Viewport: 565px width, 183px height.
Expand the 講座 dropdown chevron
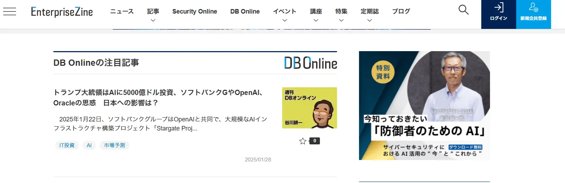pyautogui.click(x=316, y=21)
